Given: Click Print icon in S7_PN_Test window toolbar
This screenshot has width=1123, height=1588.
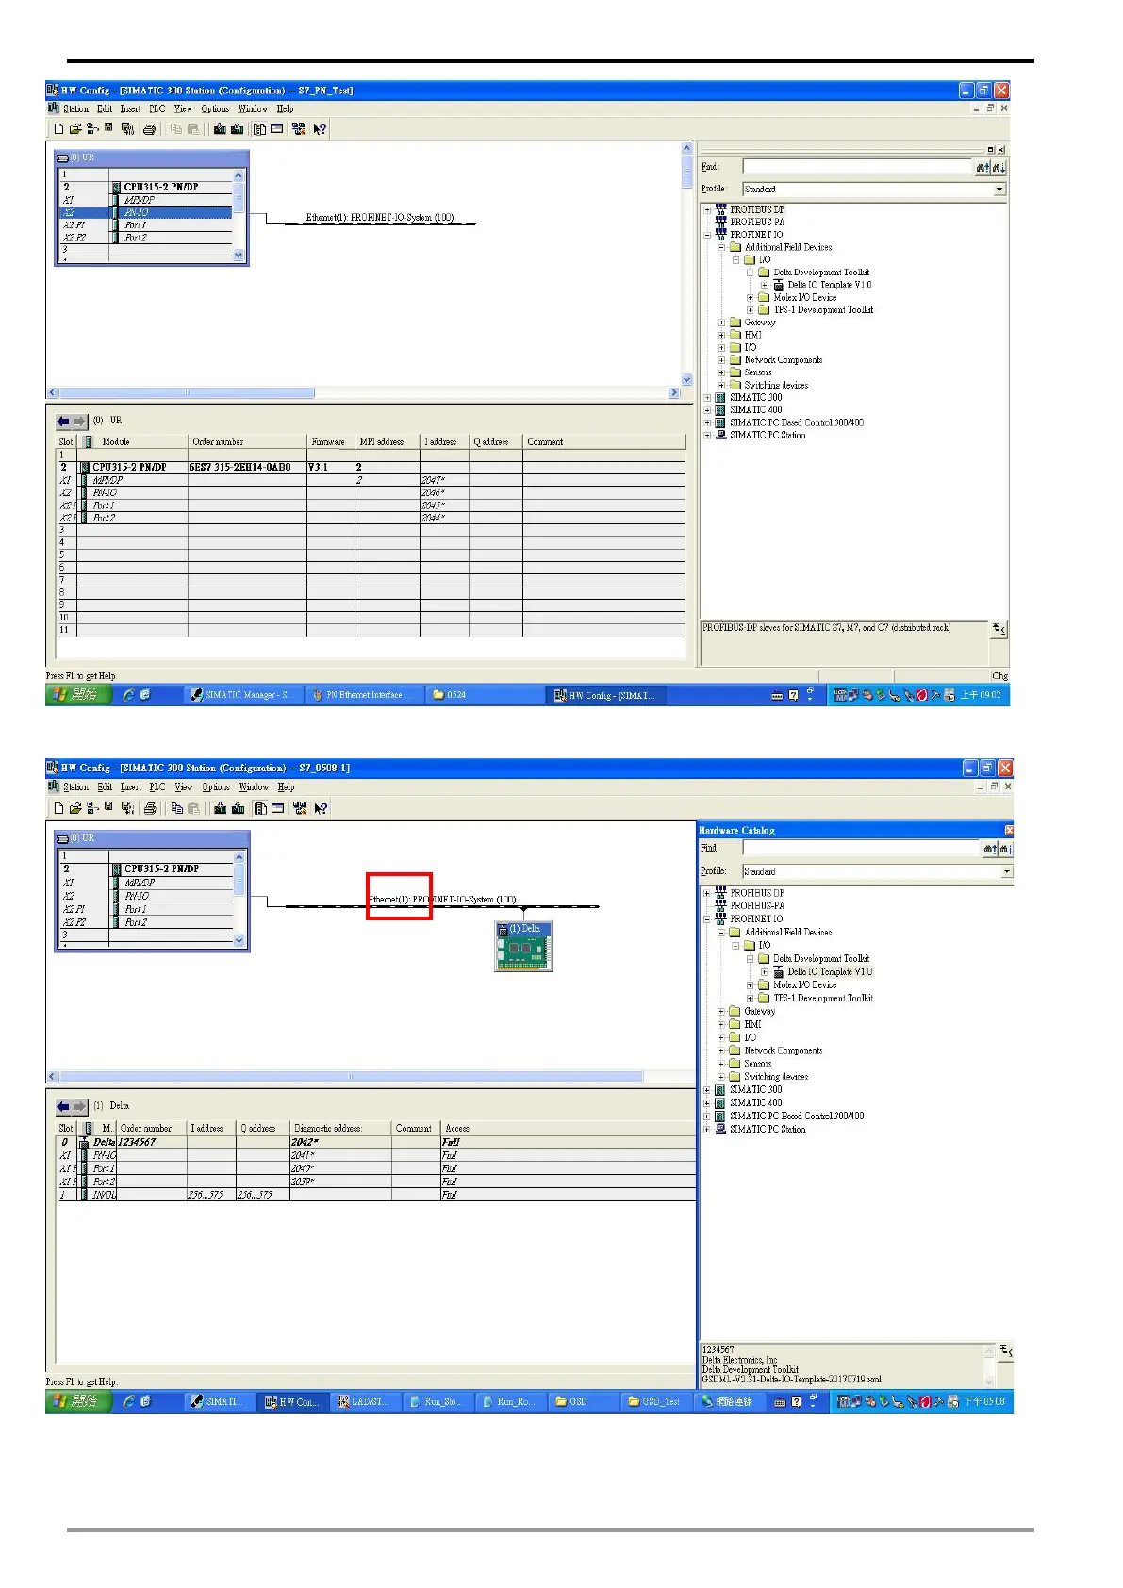Looking at the screenshot, I should tap(149, 129).
